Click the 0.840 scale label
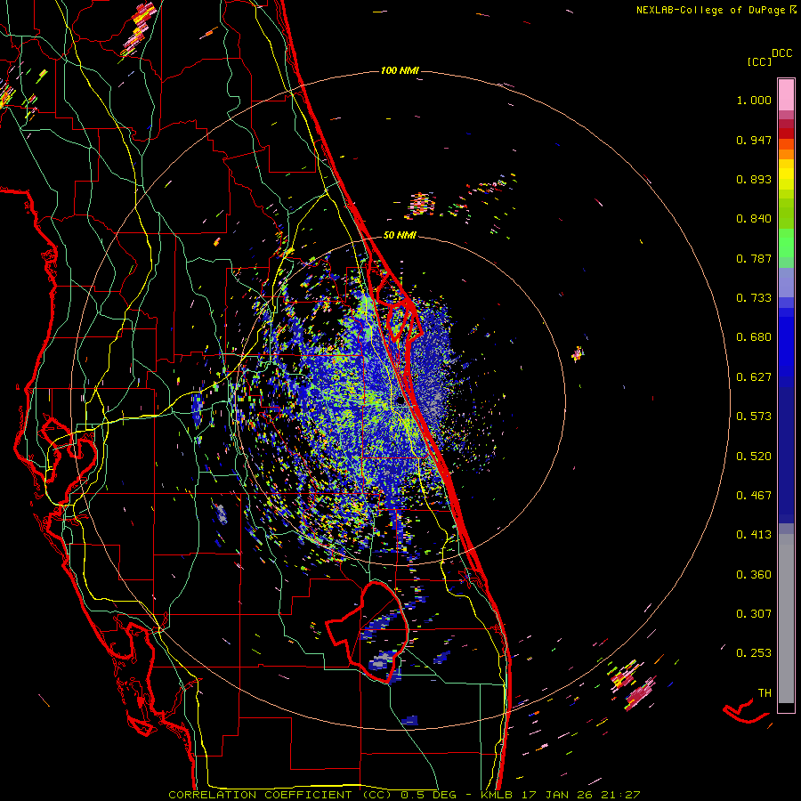The height and width of the screenshot is (801, 801). coord(754,219)
